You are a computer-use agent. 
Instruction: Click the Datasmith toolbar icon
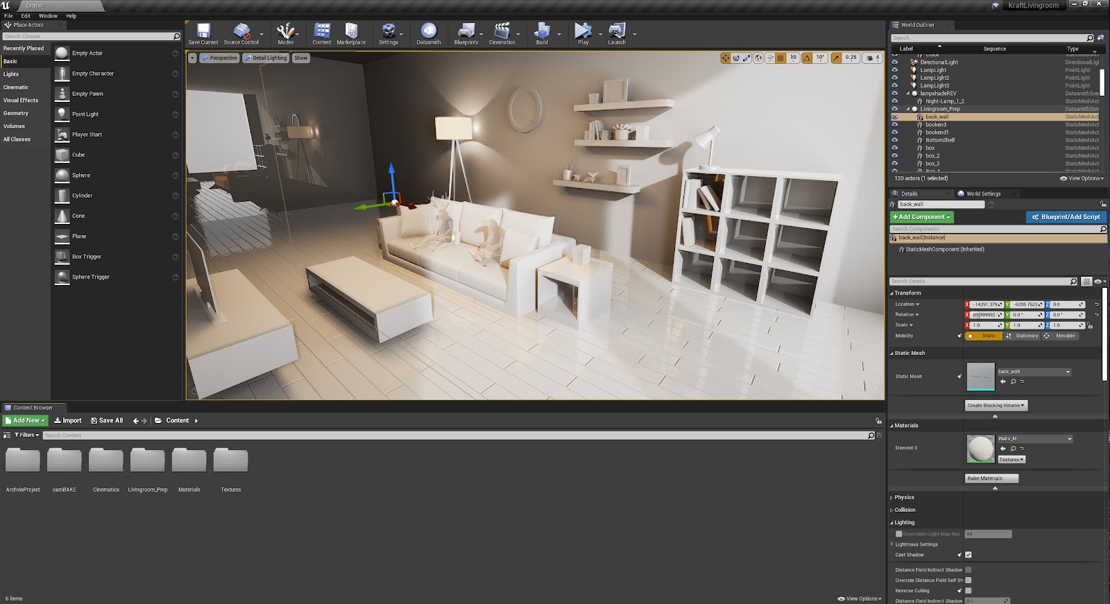pos(429,33)
